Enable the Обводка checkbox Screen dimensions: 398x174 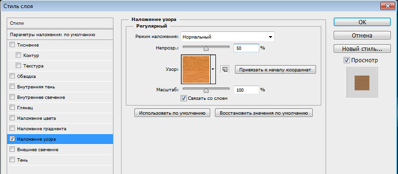click(x=12, y=76)
